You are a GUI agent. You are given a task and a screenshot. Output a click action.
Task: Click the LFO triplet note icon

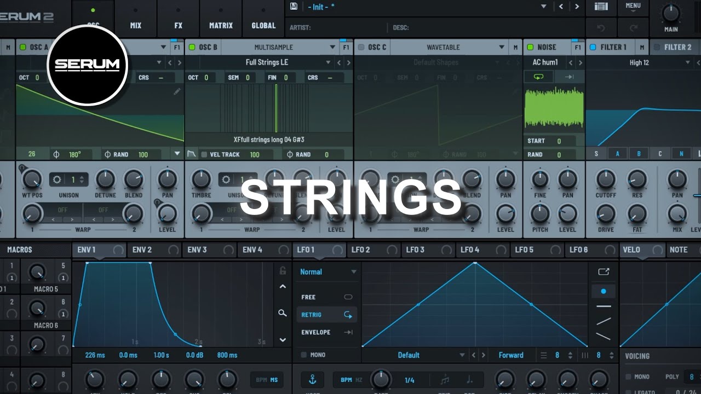(x=445, y=379)
